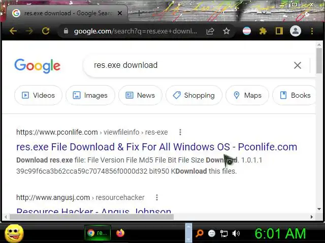Select the Chrome taskbar button
325x243 pixels.
point(97,233)
